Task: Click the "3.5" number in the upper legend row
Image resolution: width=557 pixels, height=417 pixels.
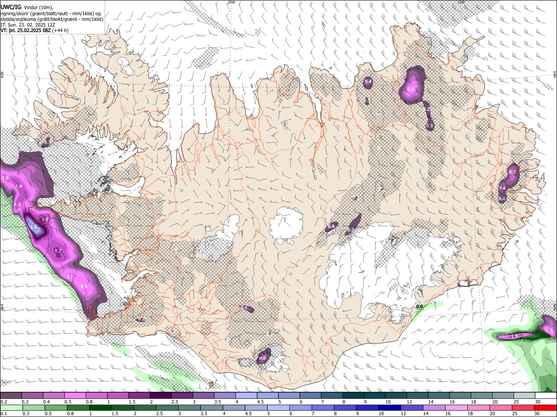Action: coord(218,402)
